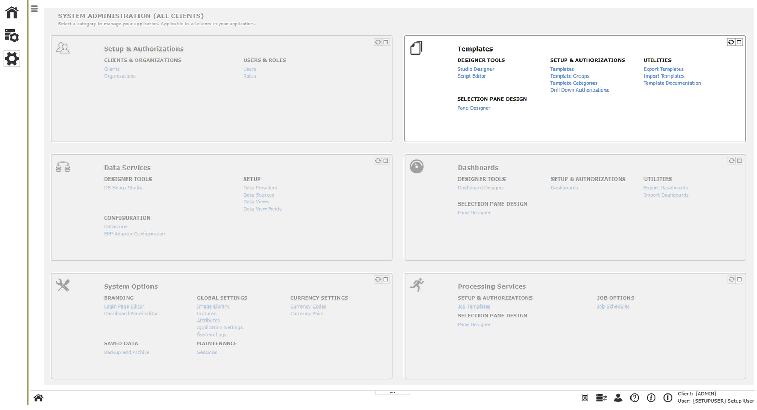
Task: Open Template Documentation link
Action: [672, 83]
